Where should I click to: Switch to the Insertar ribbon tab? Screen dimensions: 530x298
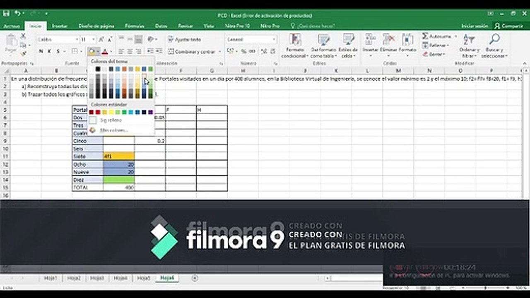[x=60, y=26]
